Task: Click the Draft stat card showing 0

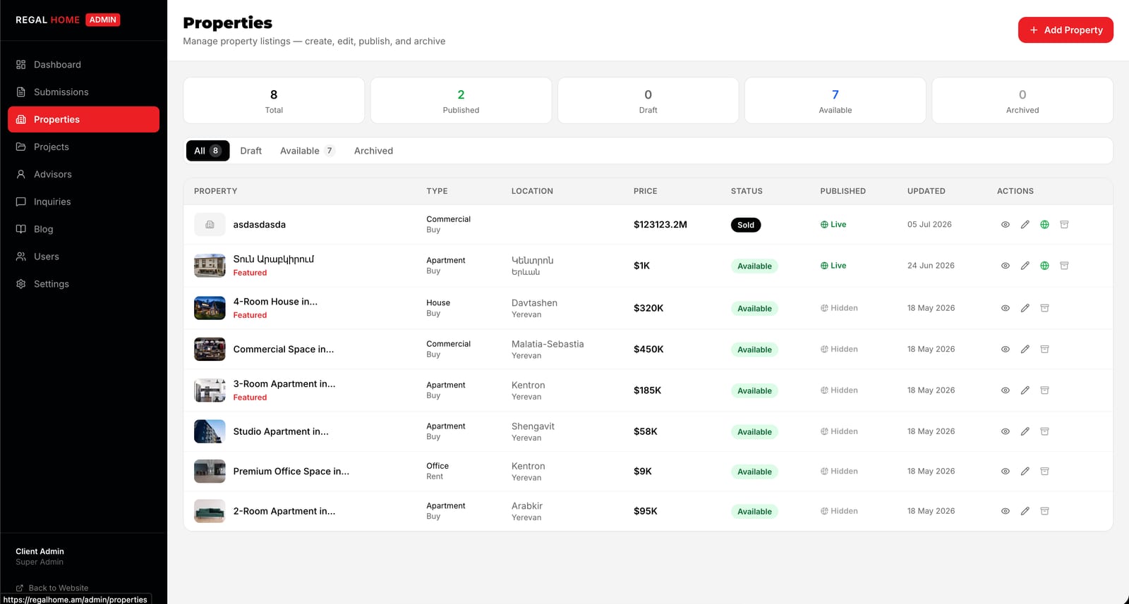Action: pyautogui.click(x=648, y=101)
